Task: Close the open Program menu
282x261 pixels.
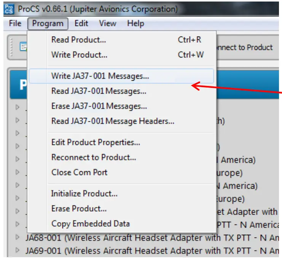Action: 48,24
